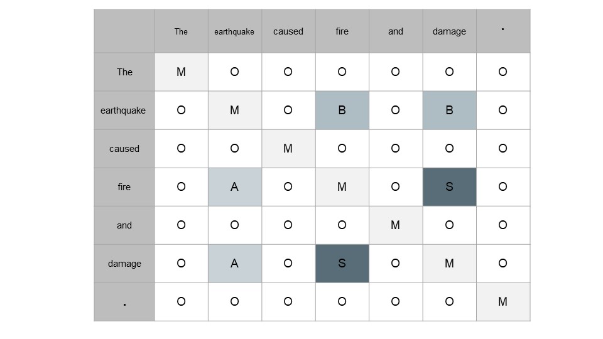Select the 'The' row header
Viewport: 603px width, 339px height.
(x=124, y=72)
